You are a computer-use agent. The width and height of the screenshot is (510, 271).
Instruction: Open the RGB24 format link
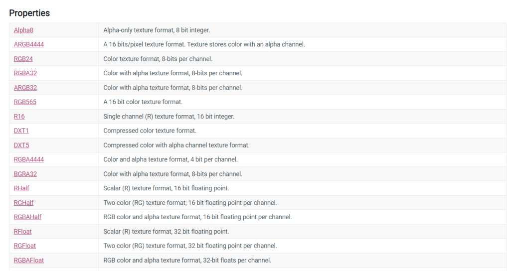point(23,59)
